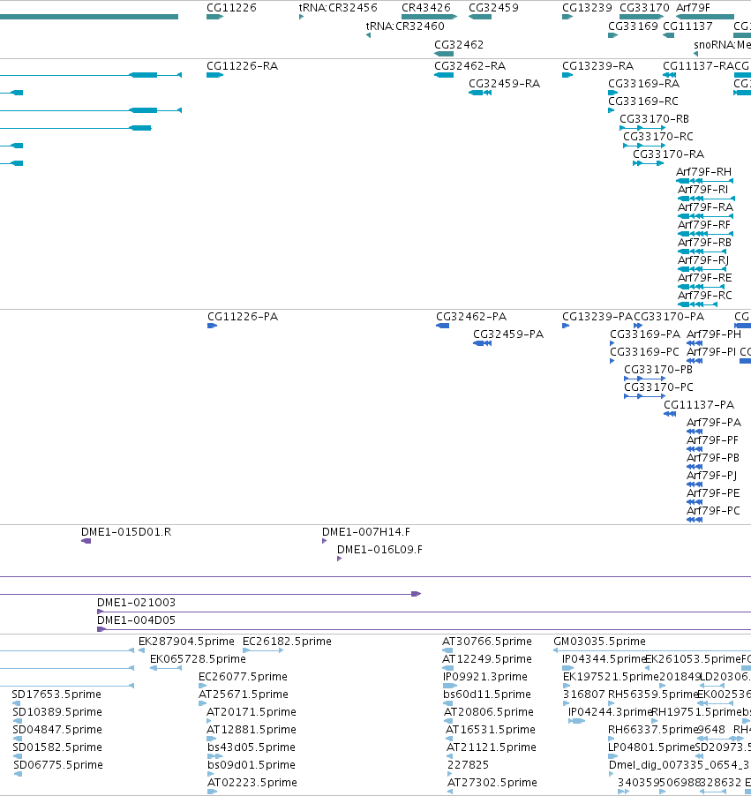Click EST EK065728.5prime

click(166, 668)
